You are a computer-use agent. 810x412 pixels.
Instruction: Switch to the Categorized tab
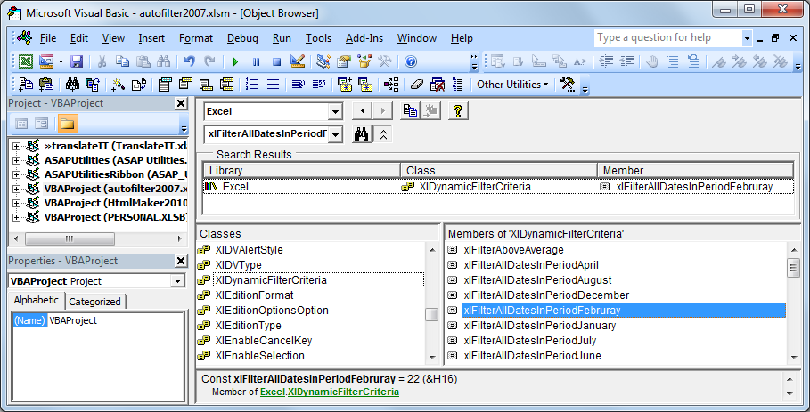[x=94, y=302]
